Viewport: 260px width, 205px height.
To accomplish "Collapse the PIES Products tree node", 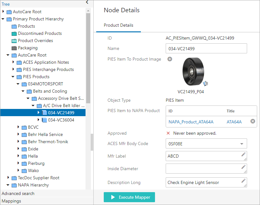I will (x=13, y=77).
